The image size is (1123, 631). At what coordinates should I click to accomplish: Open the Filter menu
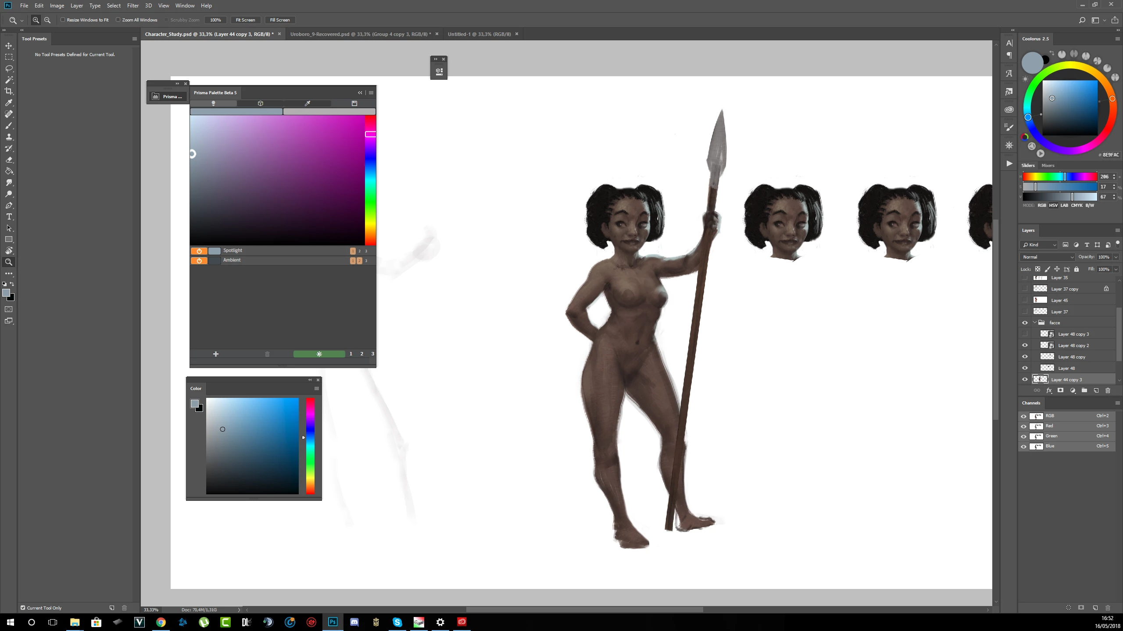pos(132,6)
